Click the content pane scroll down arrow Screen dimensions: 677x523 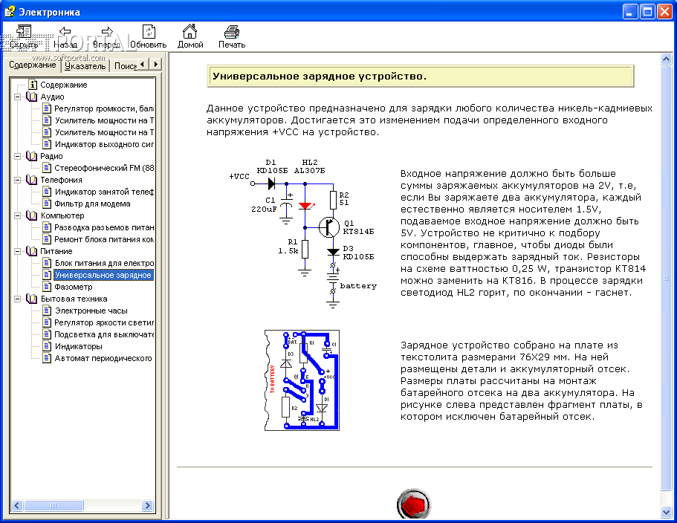click(666, 512)
